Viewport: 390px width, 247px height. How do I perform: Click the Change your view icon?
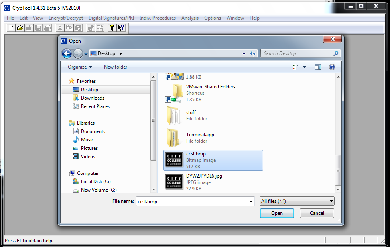tap(296, 67)
